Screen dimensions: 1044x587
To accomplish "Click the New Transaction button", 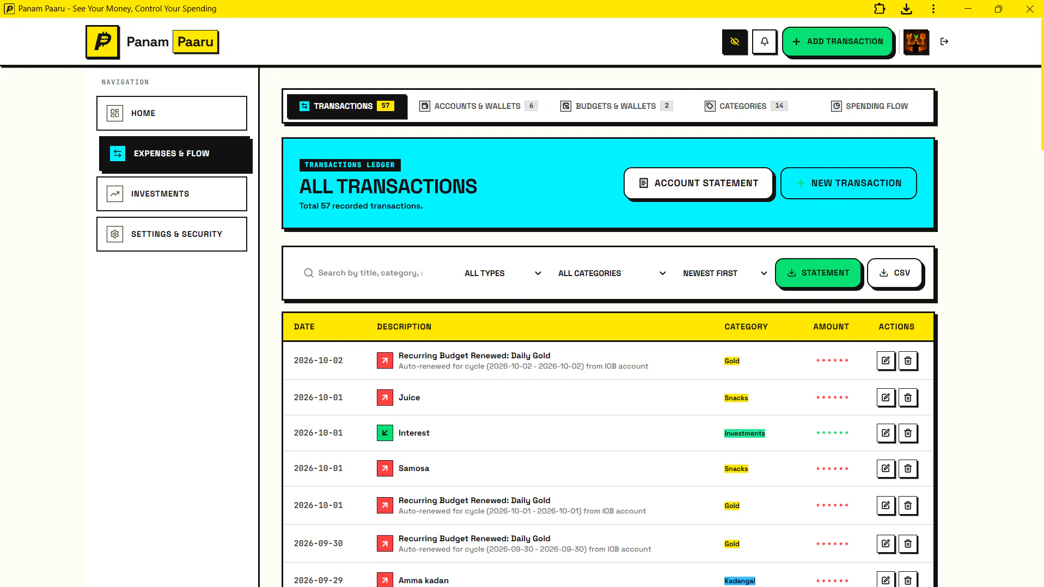I will (848, 183).
